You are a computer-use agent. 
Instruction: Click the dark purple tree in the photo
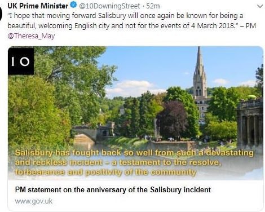tap(173, 119)
